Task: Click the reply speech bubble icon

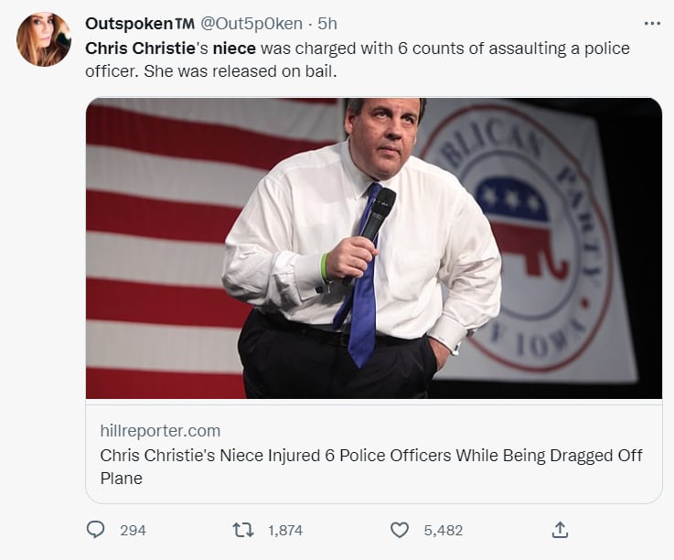Action: click(x=95, y=530)
